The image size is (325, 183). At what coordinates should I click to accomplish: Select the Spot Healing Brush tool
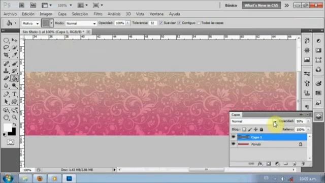click(x=6, y=64)
